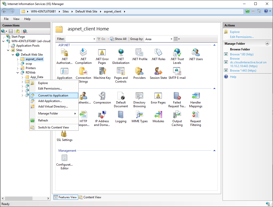Open .NET Users feature
Screen dimensions: 273x207
[196, 55]
